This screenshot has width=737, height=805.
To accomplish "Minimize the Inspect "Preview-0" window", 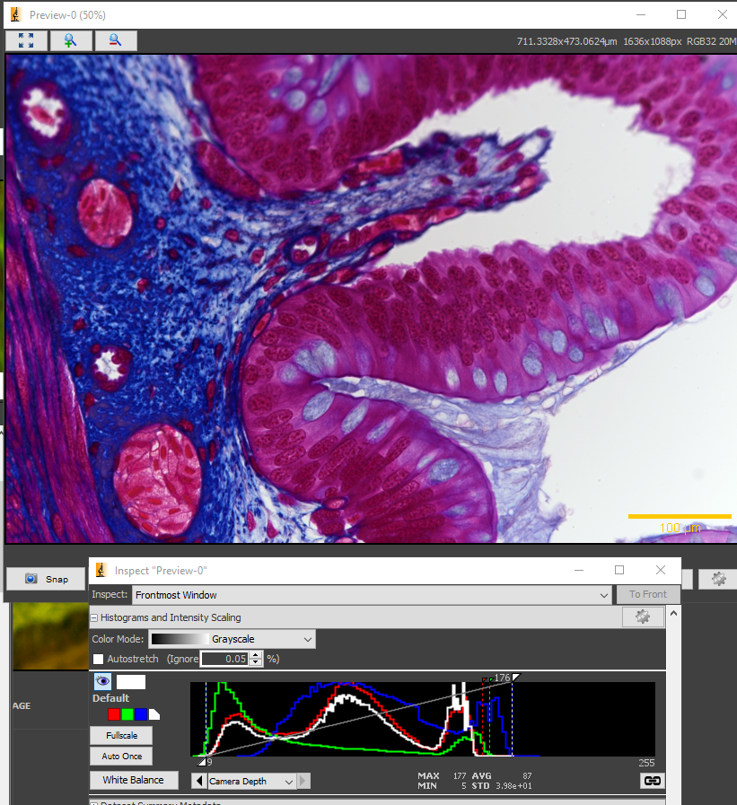I will pyautogui.click(x=579, y=570).
